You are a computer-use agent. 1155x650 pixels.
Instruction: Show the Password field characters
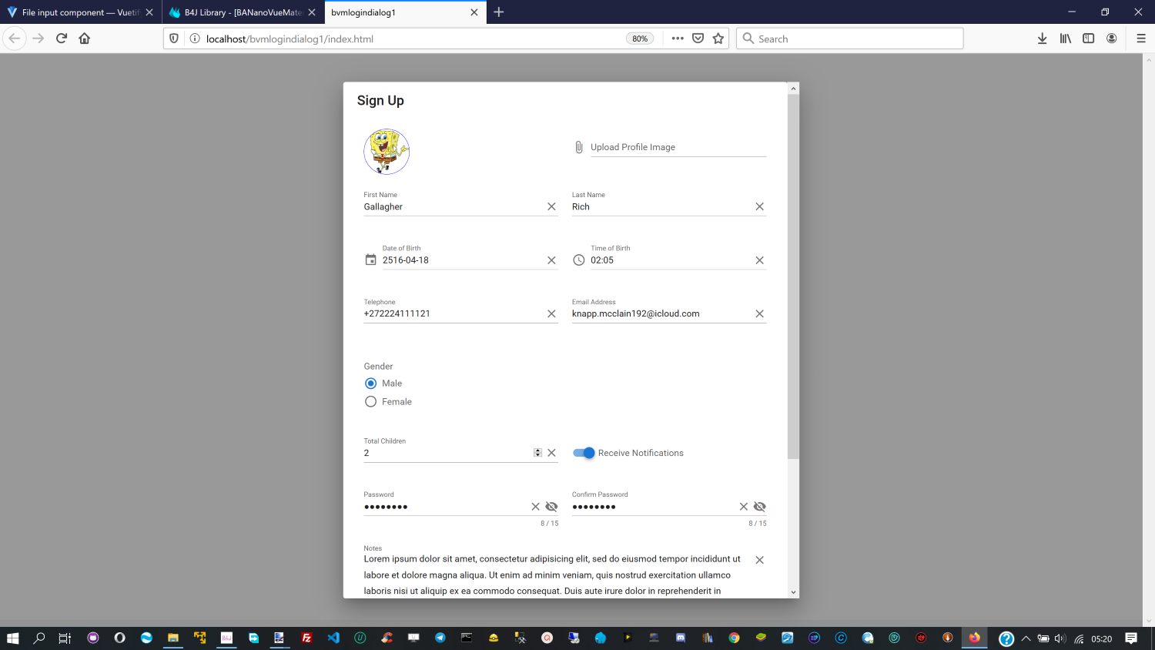point(551,507)
